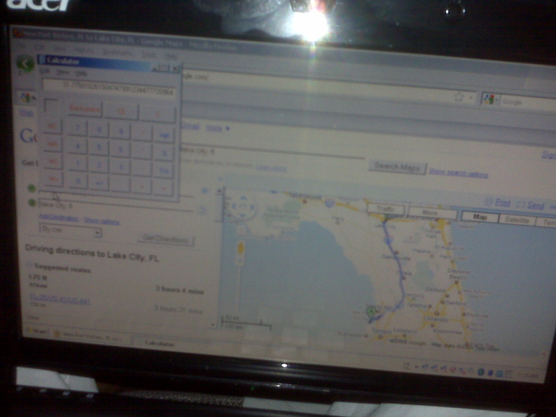
Task: Click the Calculator sqrt button
Action: pos(164,135)
